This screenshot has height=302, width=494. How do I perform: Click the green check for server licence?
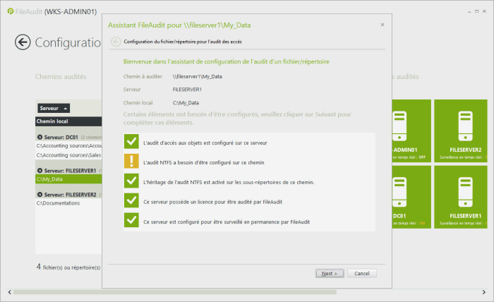[x=131, y=201]
